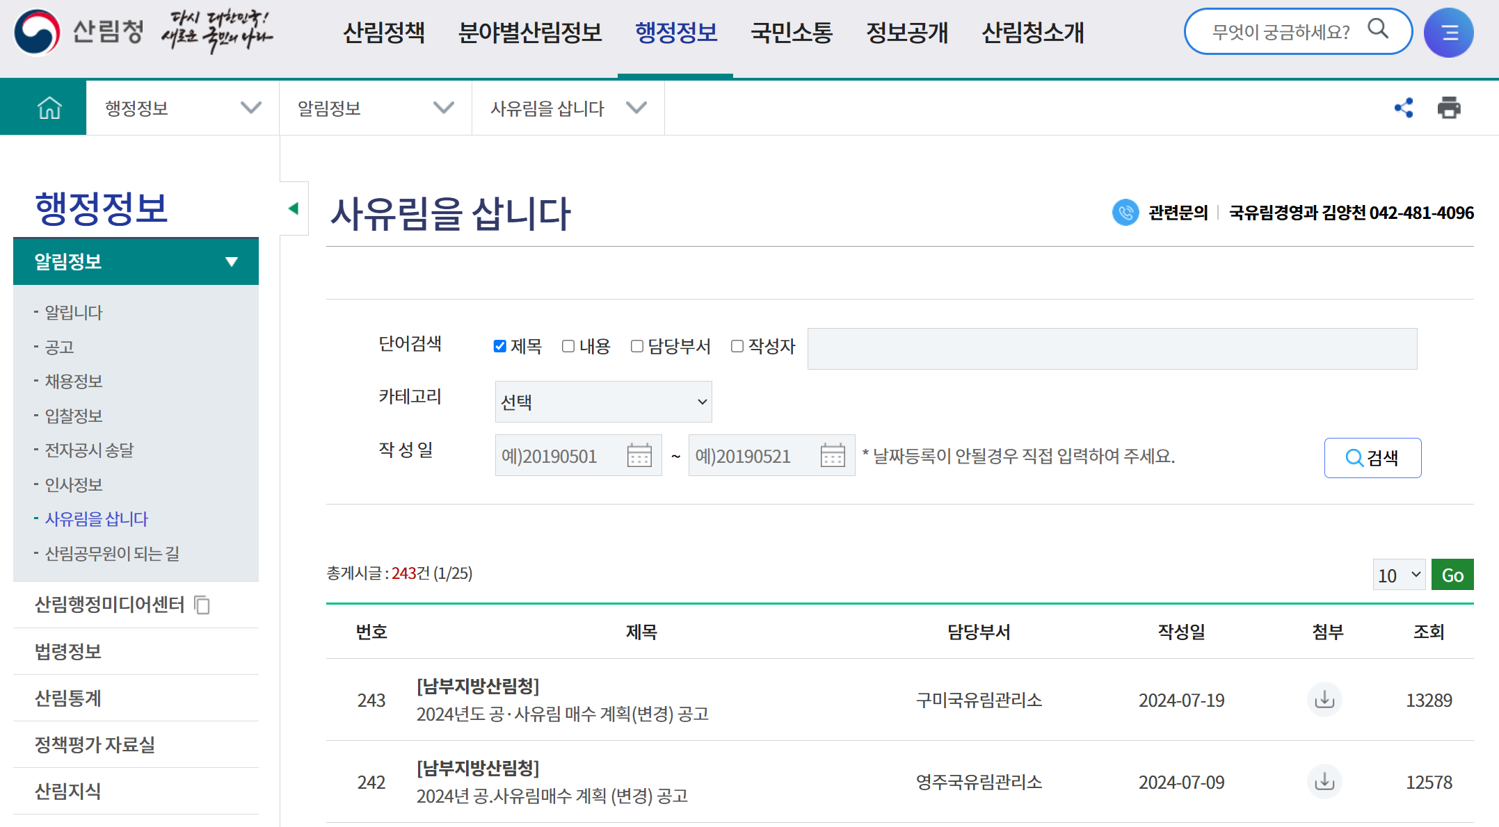
Task: Click the share icon above the content
Action: (x=1403, y=108)
